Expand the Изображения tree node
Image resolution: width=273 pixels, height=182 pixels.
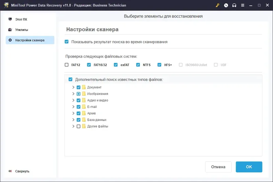73,94
